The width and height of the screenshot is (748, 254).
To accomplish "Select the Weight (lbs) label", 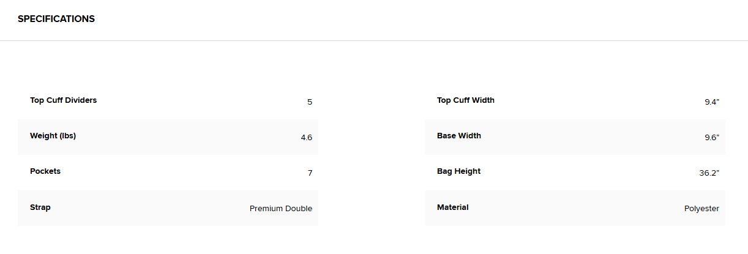I will (53, 136).
